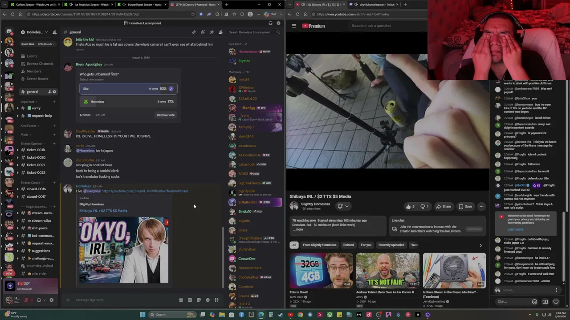Viewport: 570px width, 320px height.
Task: Open Members in Discord sidebar
Action: click(34, 71)
